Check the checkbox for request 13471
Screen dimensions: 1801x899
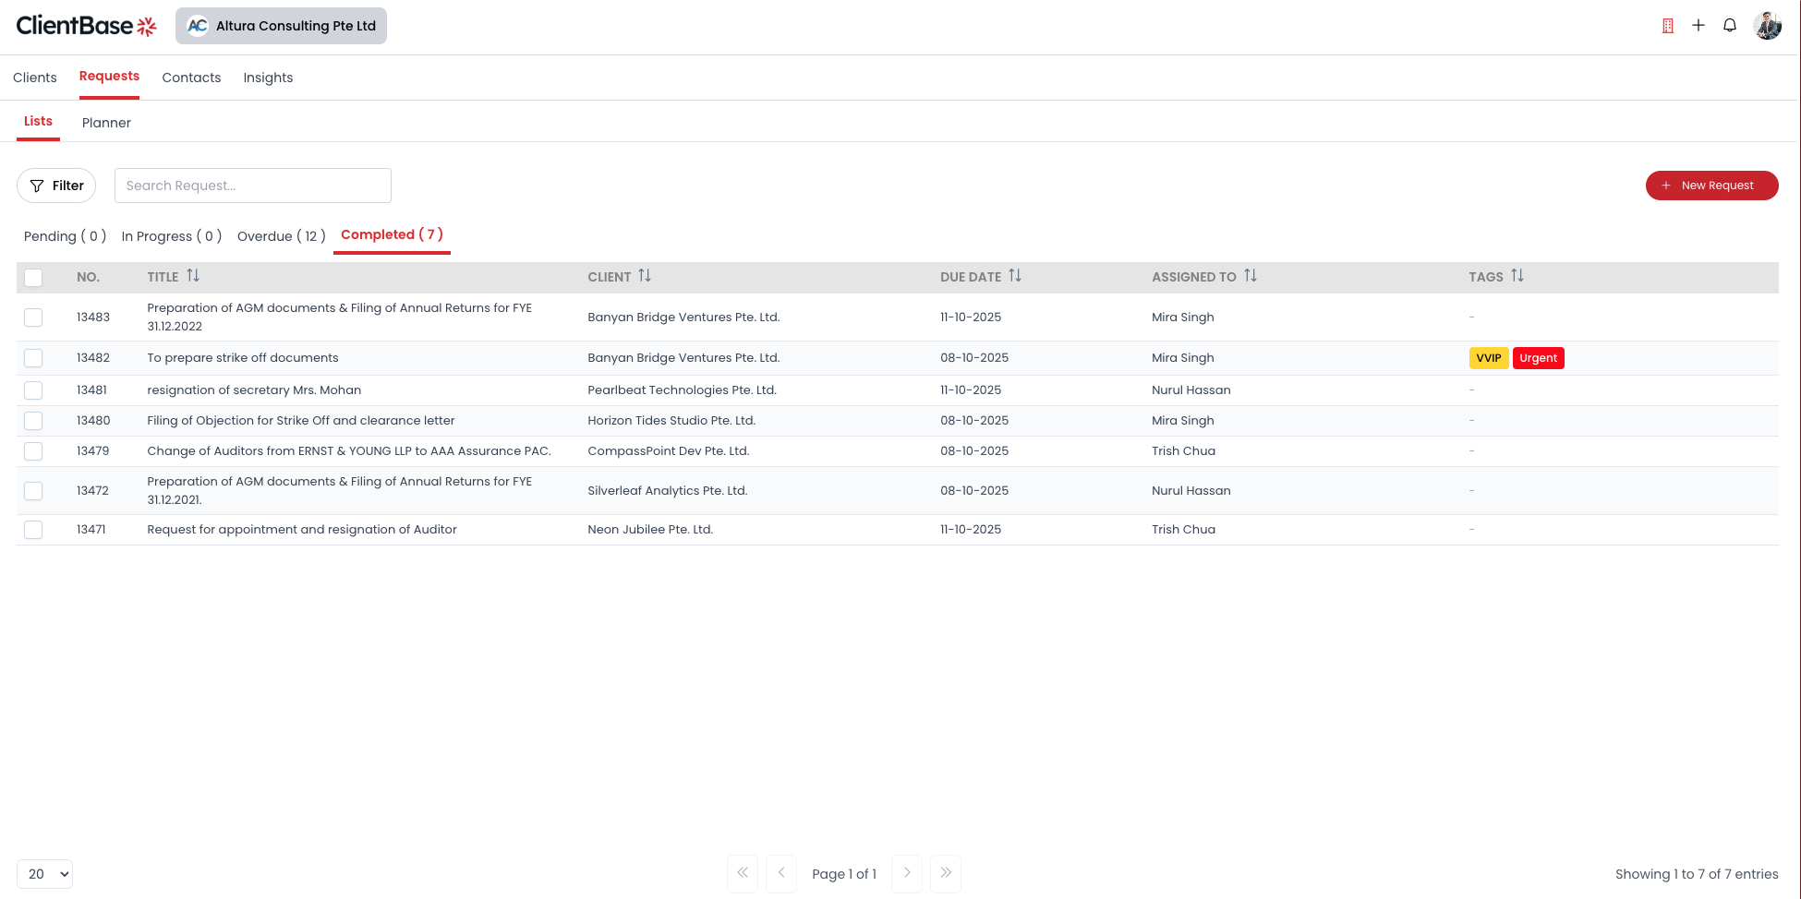[33, 529]
